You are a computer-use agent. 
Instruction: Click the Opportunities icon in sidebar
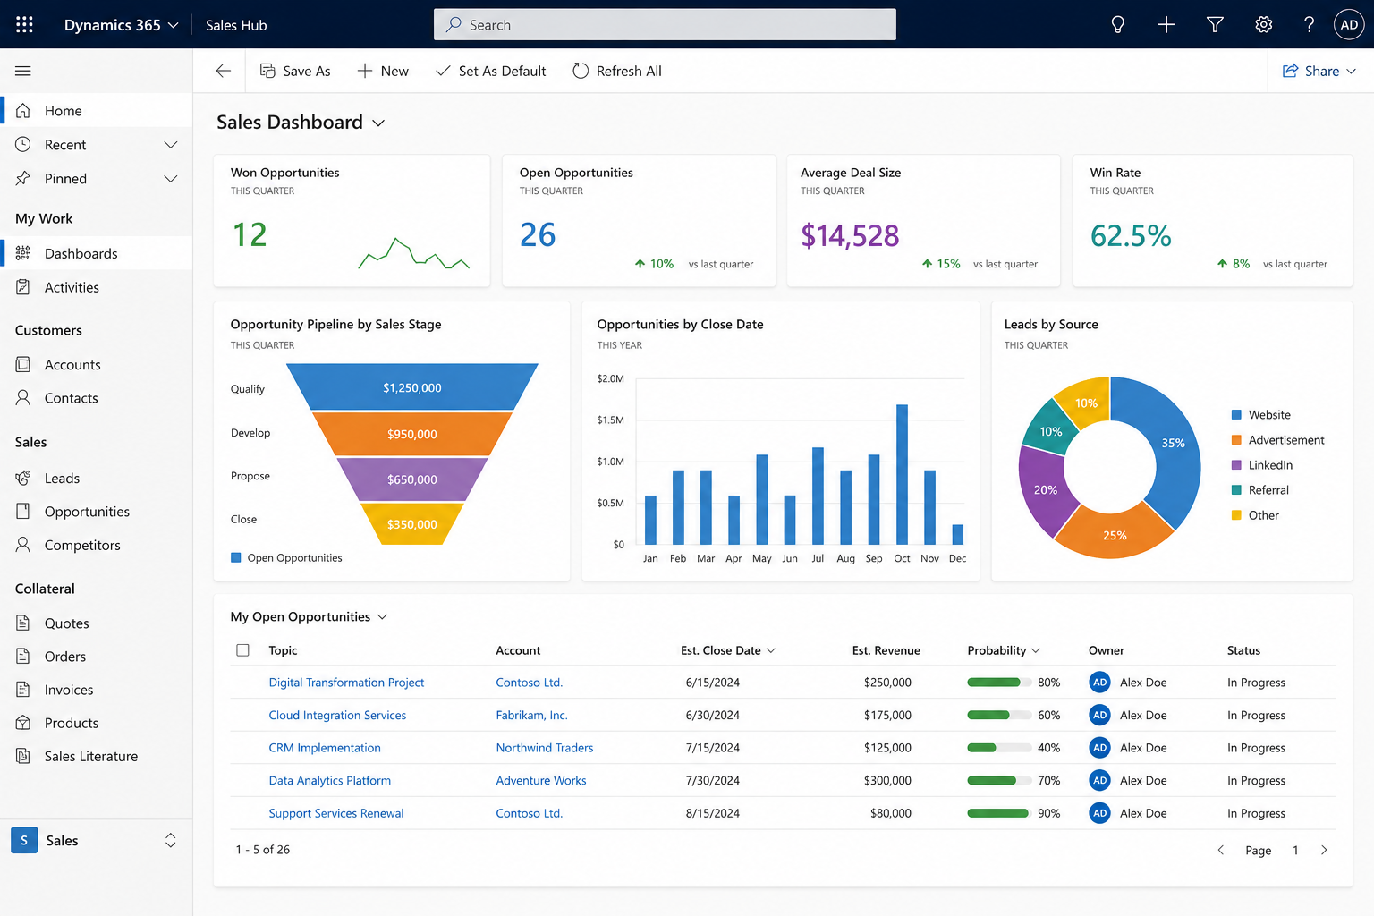pos(23,511)
